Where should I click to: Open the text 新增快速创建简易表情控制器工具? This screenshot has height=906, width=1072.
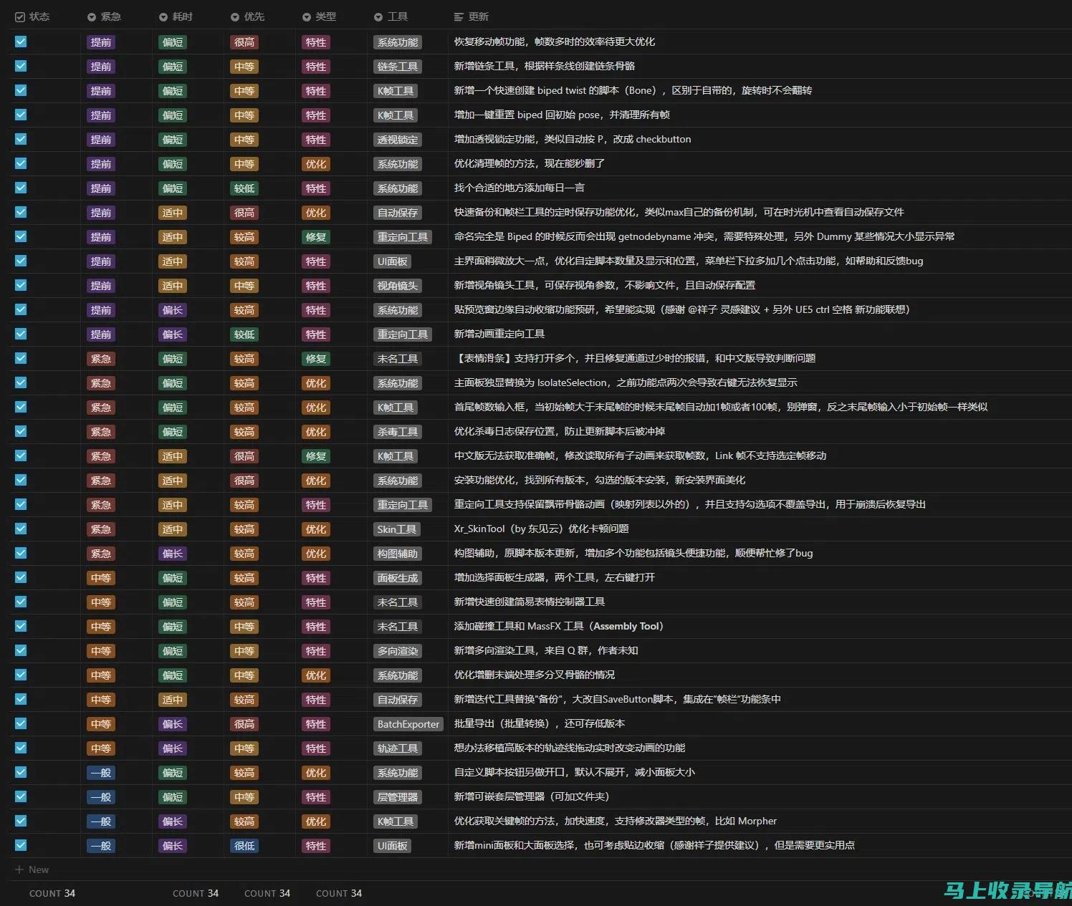(x=530, y=602)
